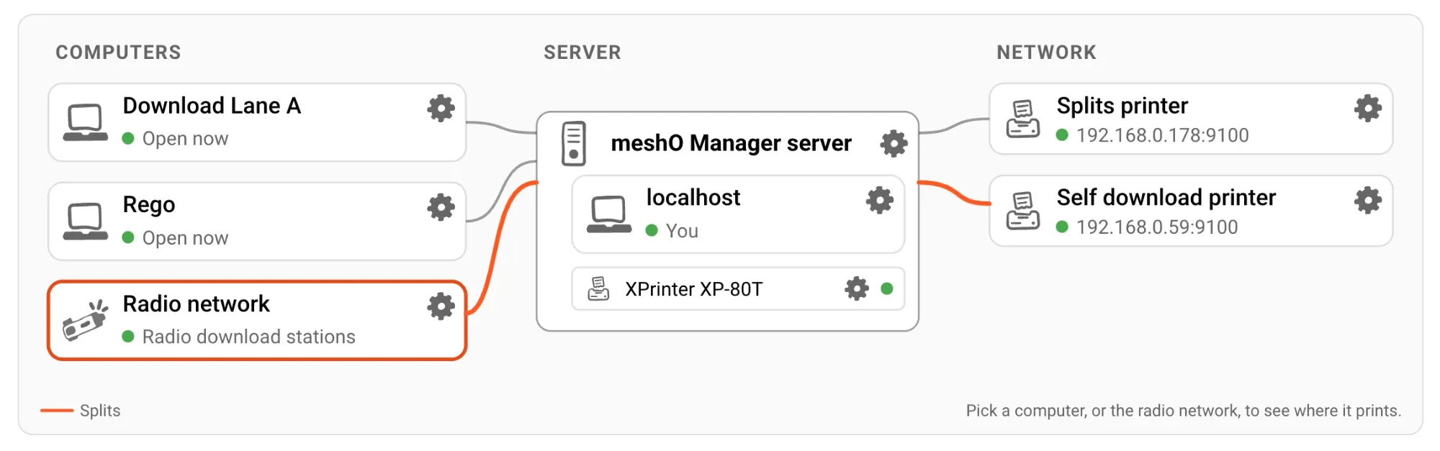Click the Splits printer icon
This screenshot has width=1440, height=451.
pos(1022,119)
